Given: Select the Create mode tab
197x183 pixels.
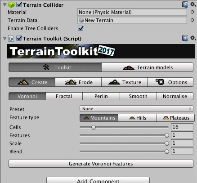Looking at the screenshot, I should click(x=32, y=82).
